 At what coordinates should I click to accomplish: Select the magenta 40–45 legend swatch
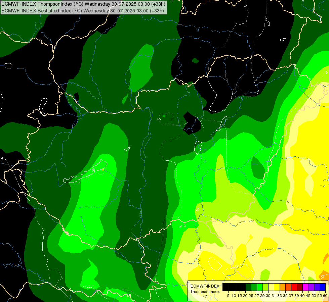pos(305,287)
